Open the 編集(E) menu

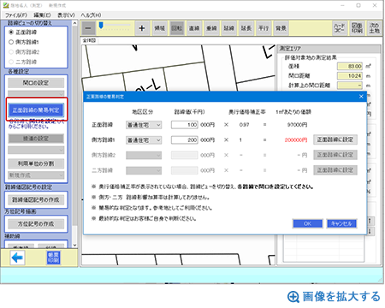point(42,15)
